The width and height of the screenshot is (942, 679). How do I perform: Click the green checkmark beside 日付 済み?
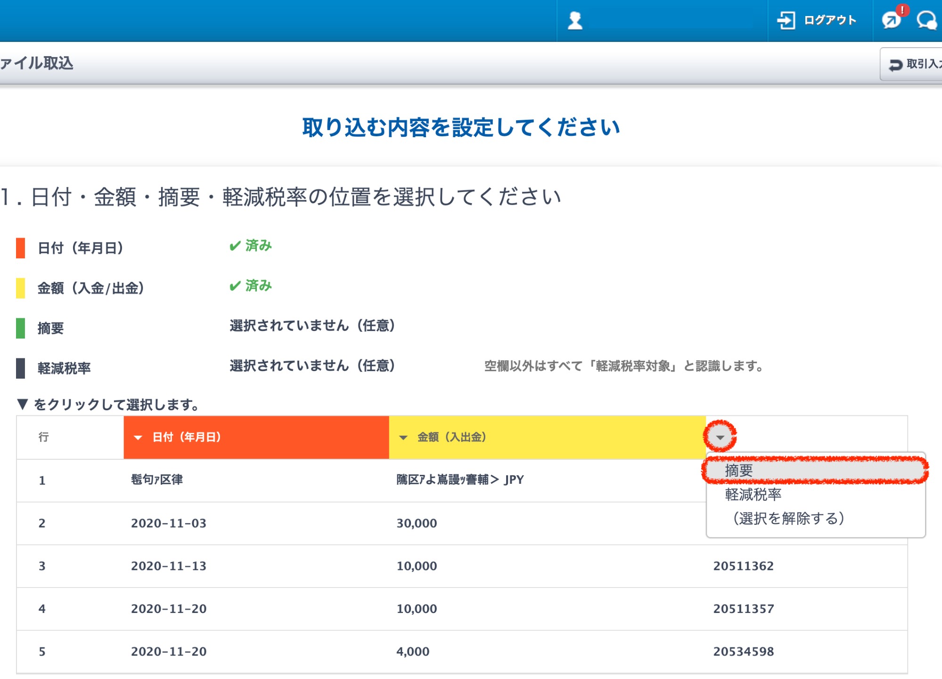pyautogui.click(x=235, y=246)
